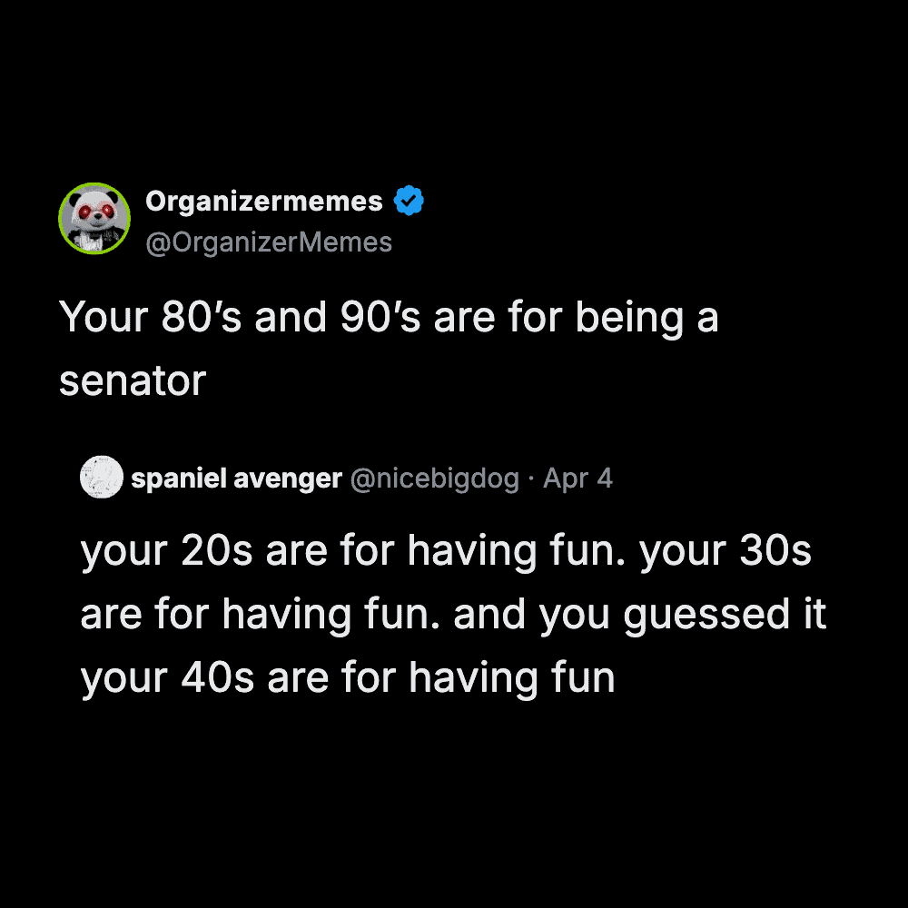
Task: Click the word "being" in the main tweet
Action: point(629,318)
